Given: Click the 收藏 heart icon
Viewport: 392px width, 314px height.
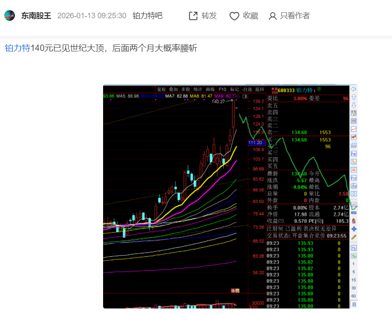Looking at the screenshot, I should [234, 16].
